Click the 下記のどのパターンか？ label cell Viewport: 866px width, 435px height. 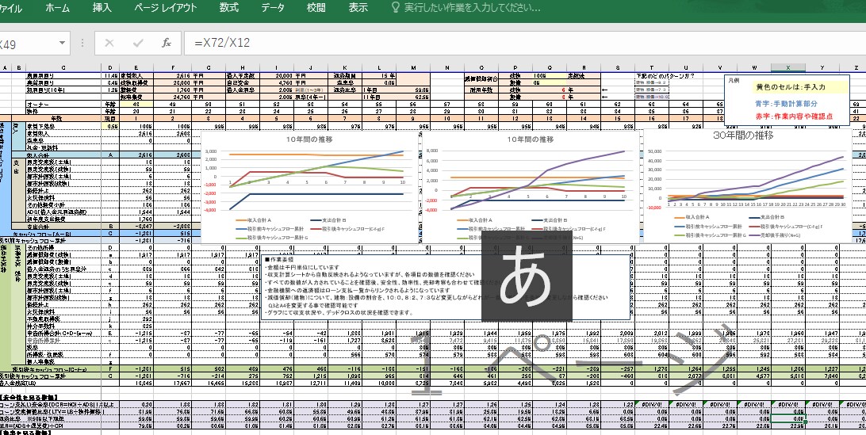pos(665,75)
